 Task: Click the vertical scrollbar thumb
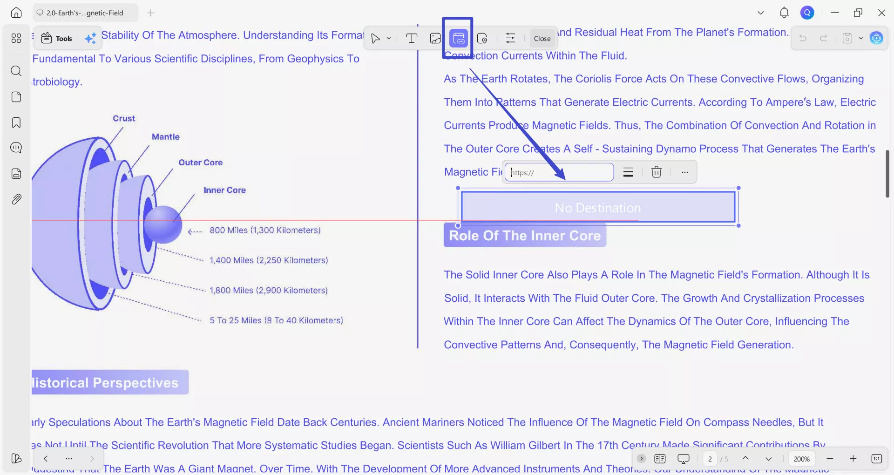pyautogui.click(x=887, y=173)
